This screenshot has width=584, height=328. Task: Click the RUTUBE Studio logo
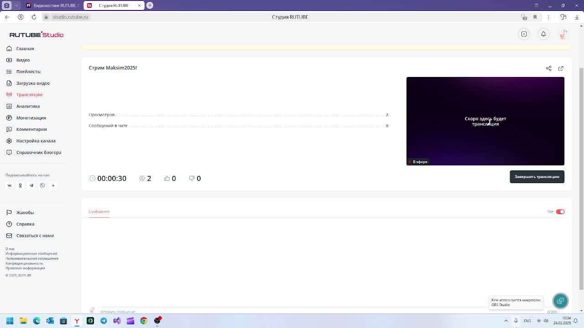36,35
